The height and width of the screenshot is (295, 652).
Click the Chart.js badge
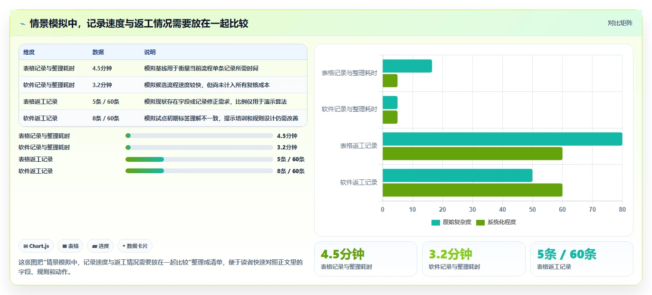click(37, 246)
